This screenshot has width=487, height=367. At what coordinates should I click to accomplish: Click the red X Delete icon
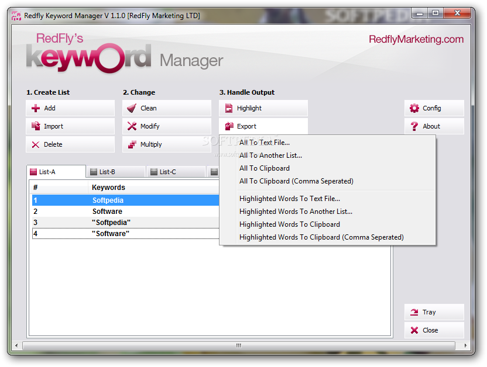coord(36,144)
